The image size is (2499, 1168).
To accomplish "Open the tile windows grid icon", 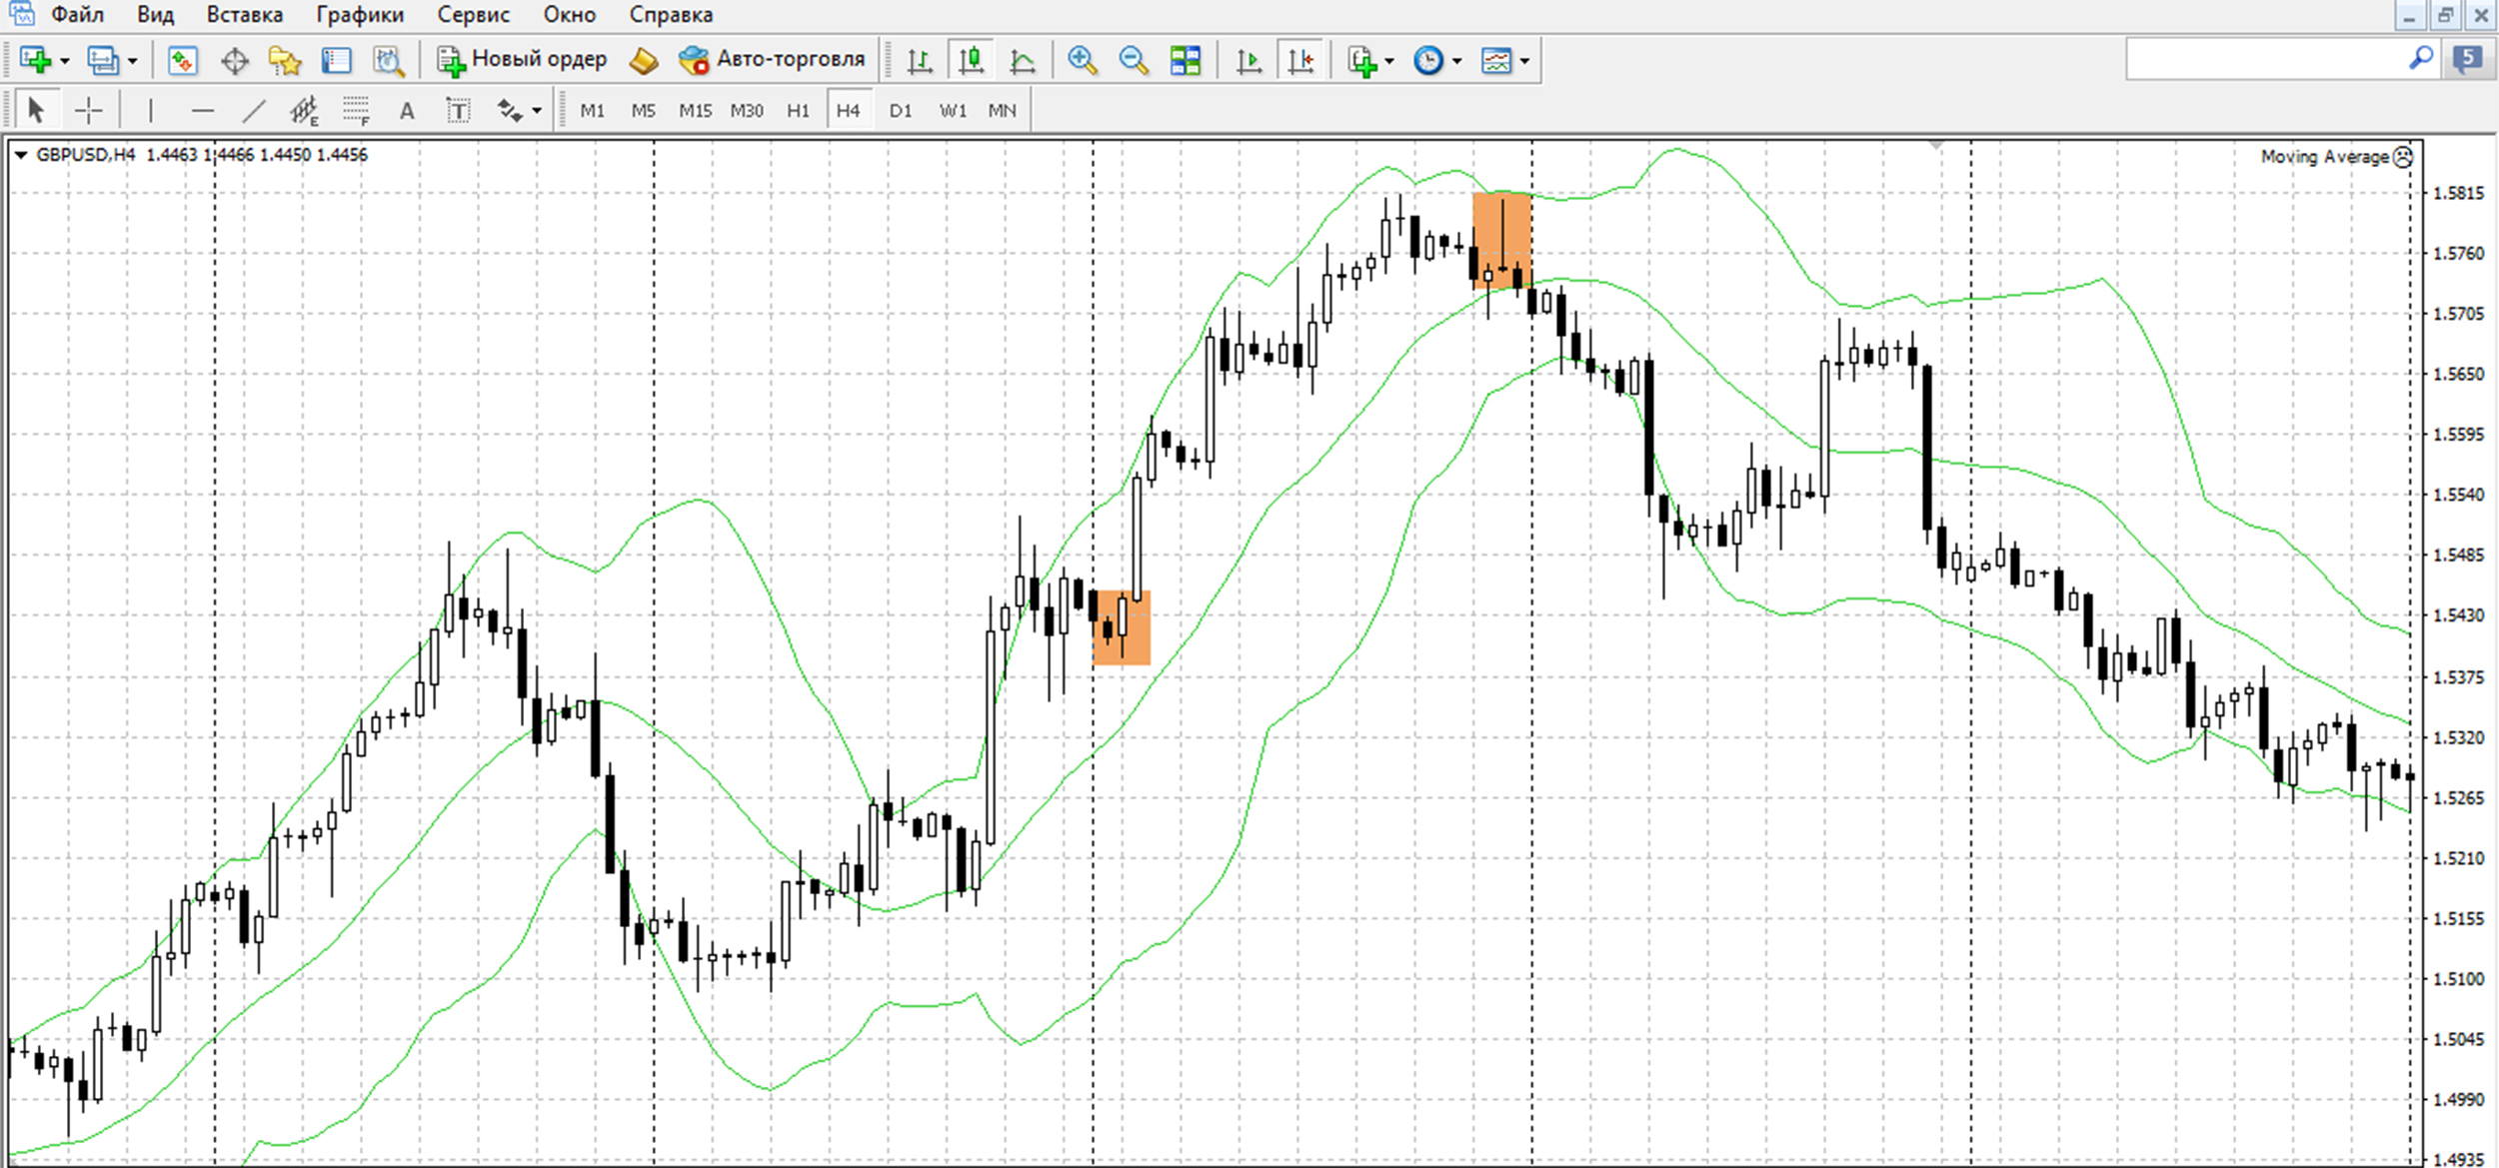I will point(1186,61).
